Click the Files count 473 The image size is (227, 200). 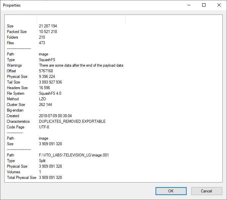point(42,43)
